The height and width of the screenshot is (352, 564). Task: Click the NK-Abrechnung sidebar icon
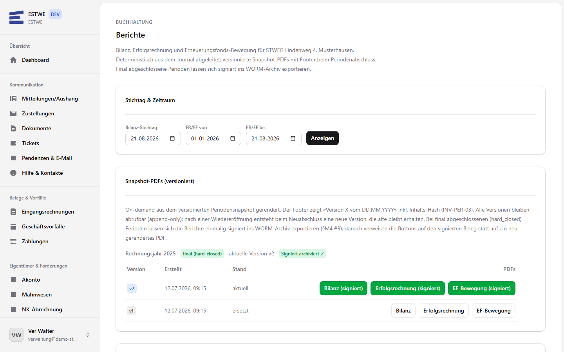13,309
